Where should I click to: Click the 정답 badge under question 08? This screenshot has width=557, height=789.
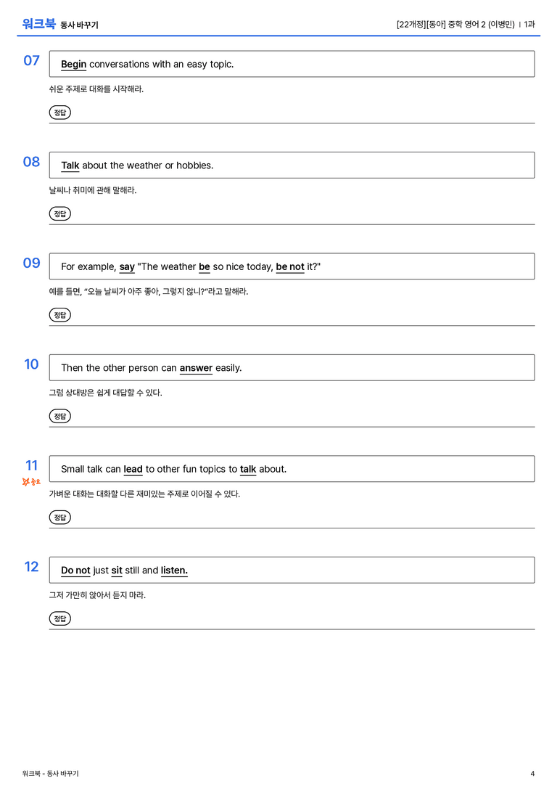tap(59, 214)
